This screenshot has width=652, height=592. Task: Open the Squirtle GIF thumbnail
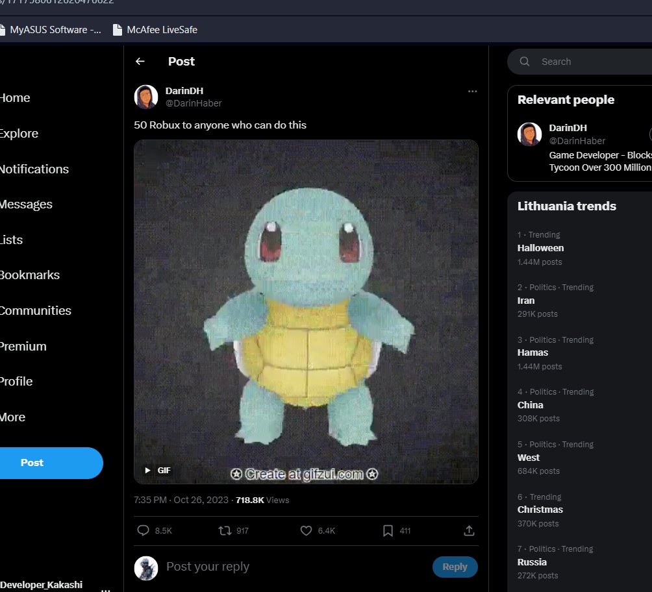click(306, 312)
